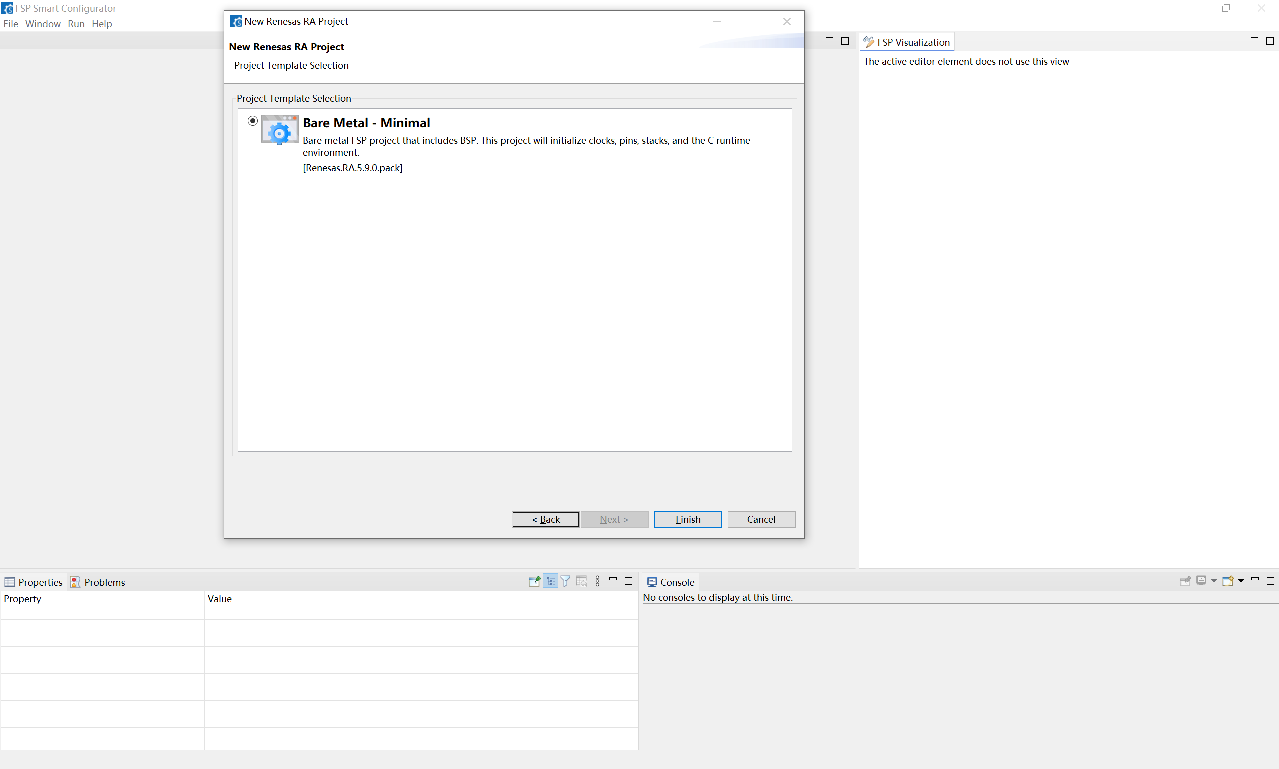This screenshot has height=769, width=1279.
Task: Select the Bare Metal - Minimal radio button
Action: coord(252,121)
